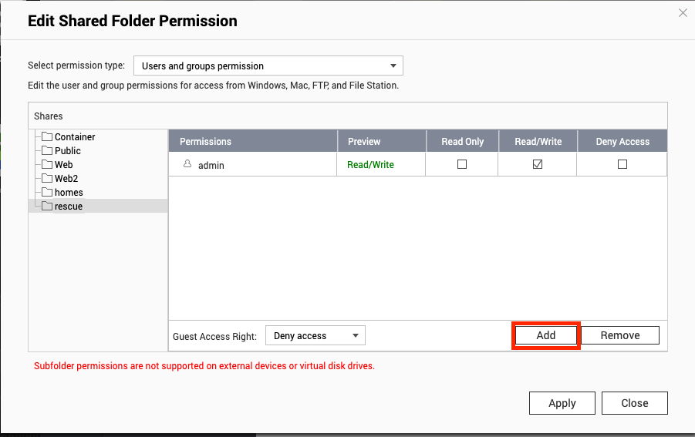Close the permission dialog with X
This screenshot has width=695, height=437.
click(683, 13)
